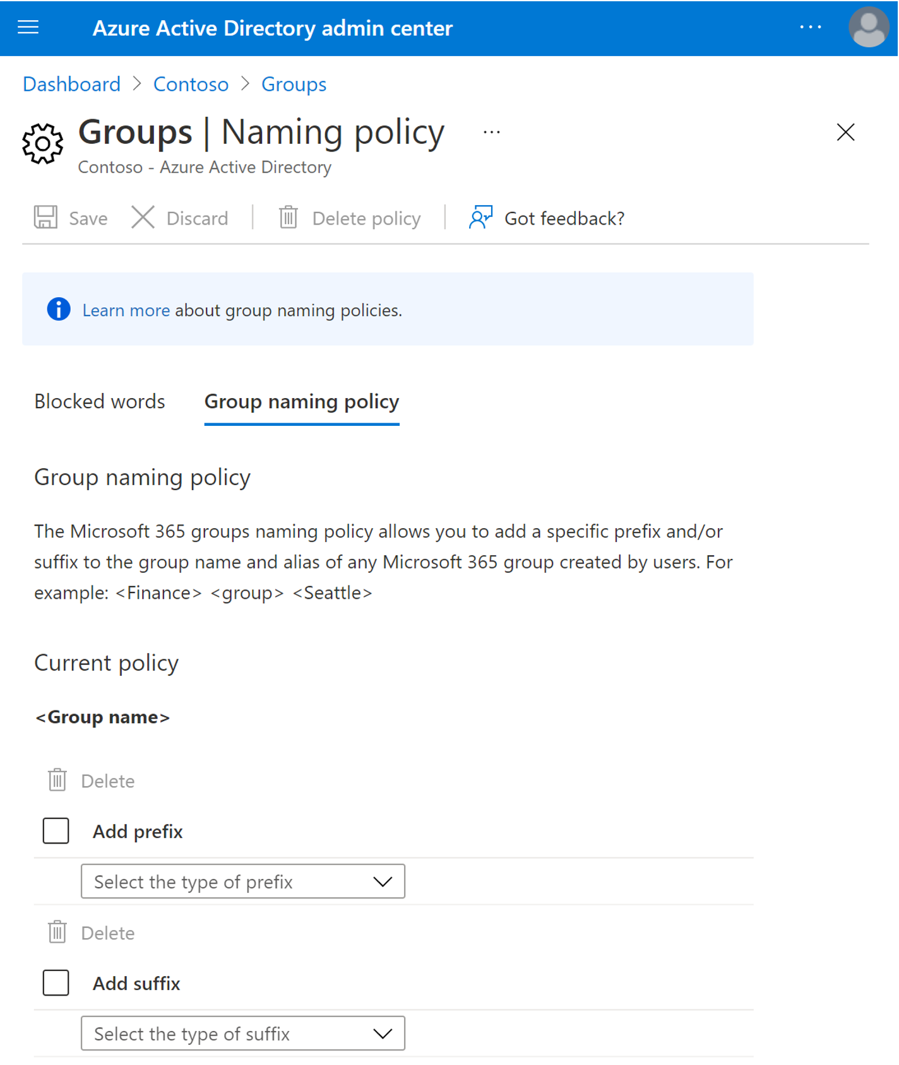
Task: Click the suffix dropdown chevron arrow
Action: (x=383, y=1033)
